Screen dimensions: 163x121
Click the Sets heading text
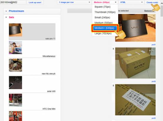11,17
